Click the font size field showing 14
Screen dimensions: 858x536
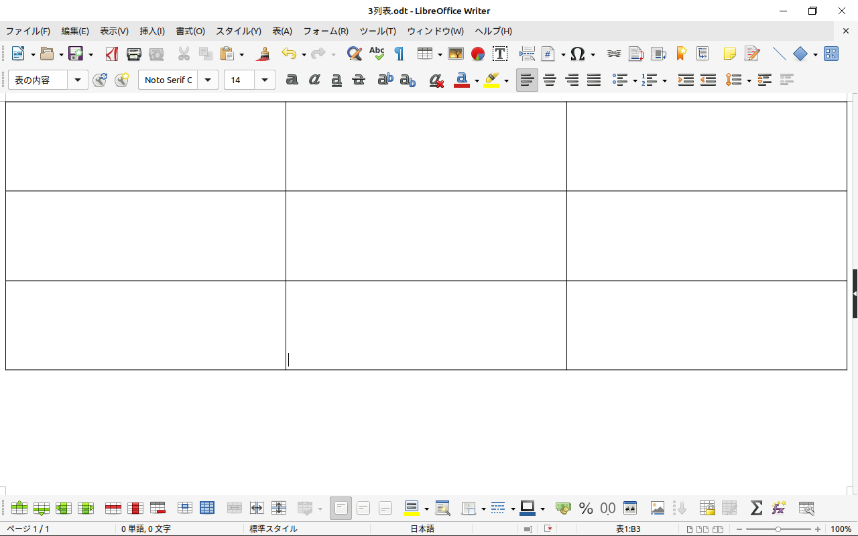(x=240, y=80)
